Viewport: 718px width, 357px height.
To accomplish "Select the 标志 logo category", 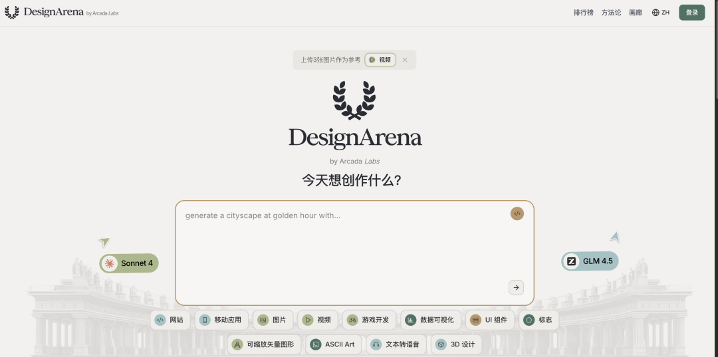I will [x=539, y=320].
